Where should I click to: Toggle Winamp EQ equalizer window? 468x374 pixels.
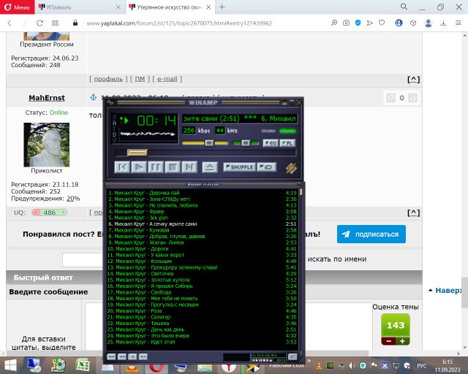point(271,143)
